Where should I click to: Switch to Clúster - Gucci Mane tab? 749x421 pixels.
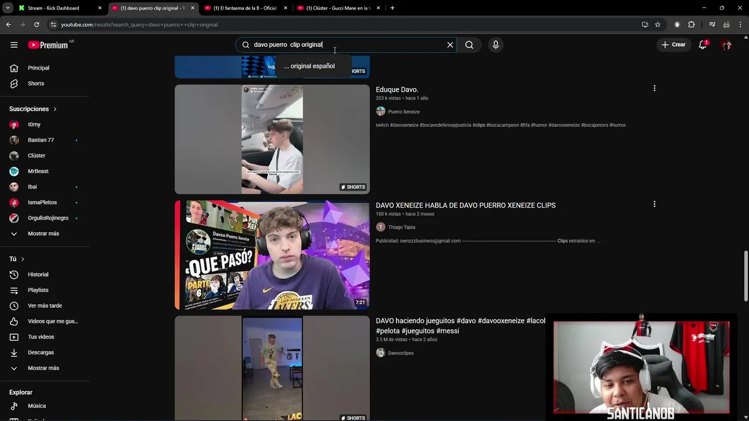click(x=339, y=8)
